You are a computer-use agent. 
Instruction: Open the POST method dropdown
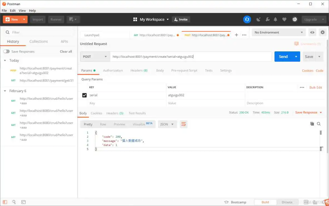(94, 56)
